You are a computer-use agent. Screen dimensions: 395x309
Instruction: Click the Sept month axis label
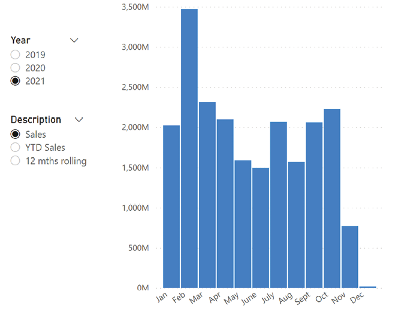[x=303, y=298]
